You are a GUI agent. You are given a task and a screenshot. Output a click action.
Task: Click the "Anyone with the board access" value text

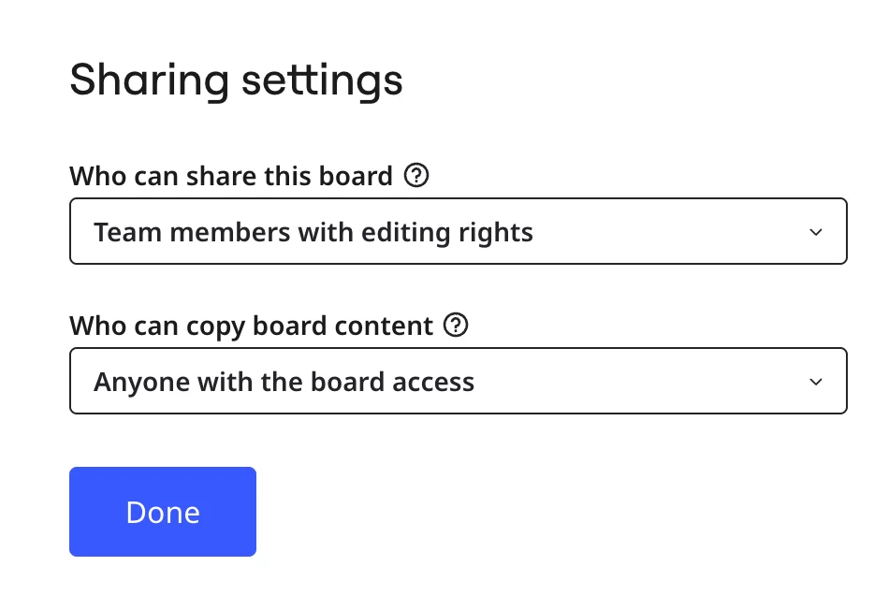(284, 382)
